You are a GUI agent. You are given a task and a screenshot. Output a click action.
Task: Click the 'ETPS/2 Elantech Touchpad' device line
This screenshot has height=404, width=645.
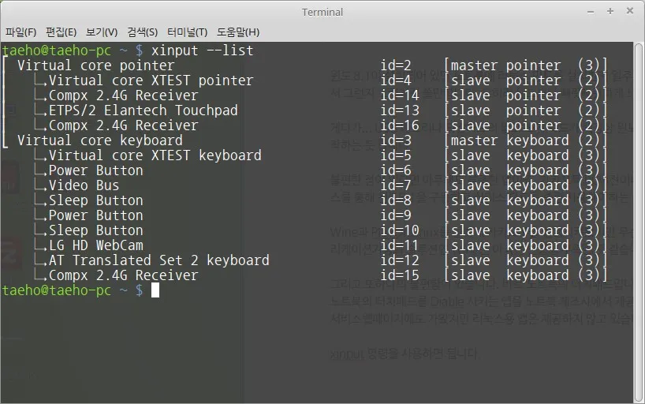point(143,110)
